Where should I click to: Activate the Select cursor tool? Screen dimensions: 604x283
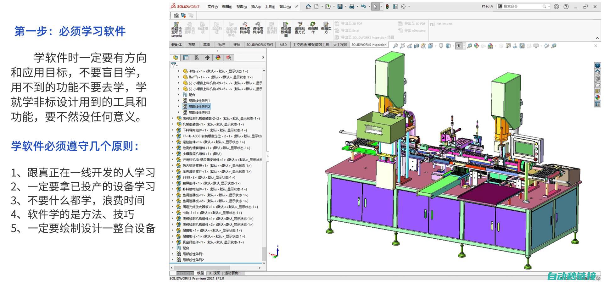coord(375,6)
